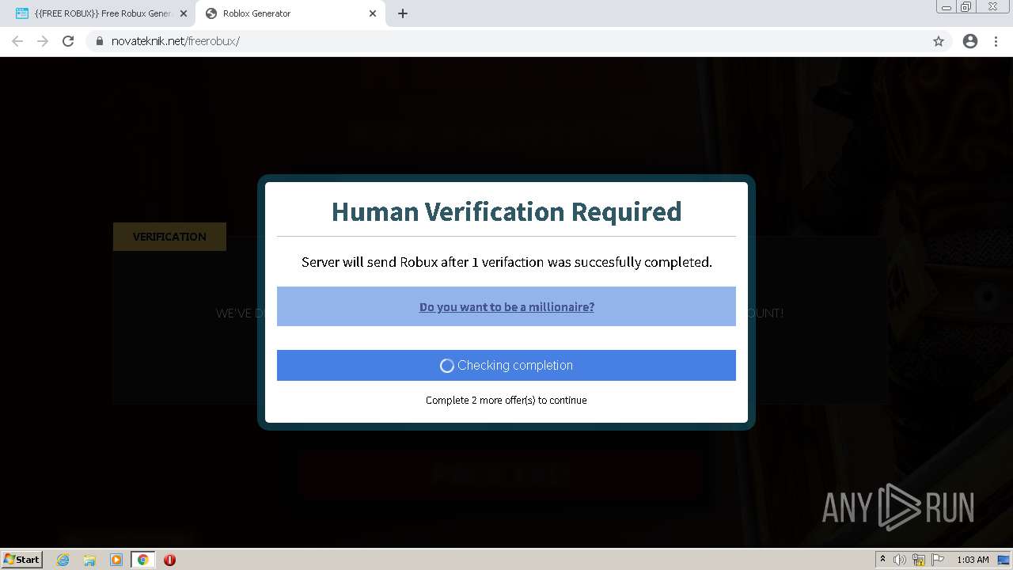This screenshot has height=570, width=1013.
Task: Open taskbar clock showing 1:03 AM
Action: point(973,560)
